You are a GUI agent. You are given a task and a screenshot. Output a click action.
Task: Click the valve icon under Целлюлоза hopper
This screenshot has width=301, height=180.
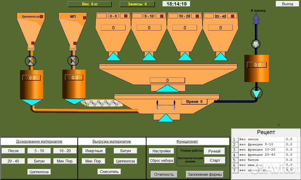click(31, 61)
